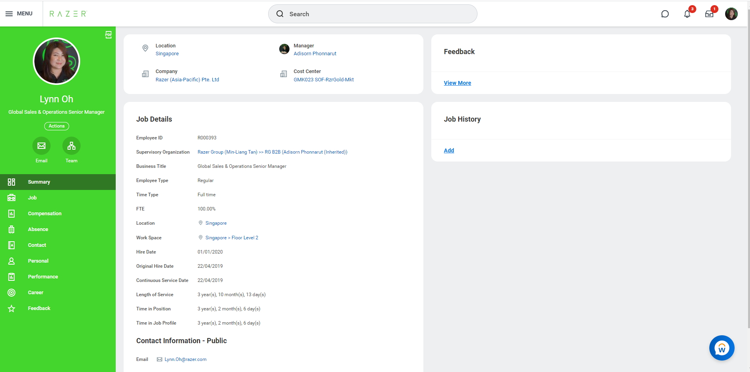Select Employee ID value R000393
Viewport: 750px width, 372px height.
207,138
